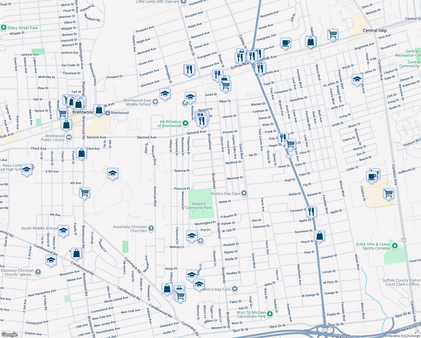Click the coffee cup marker west of Central Islip

285,43
